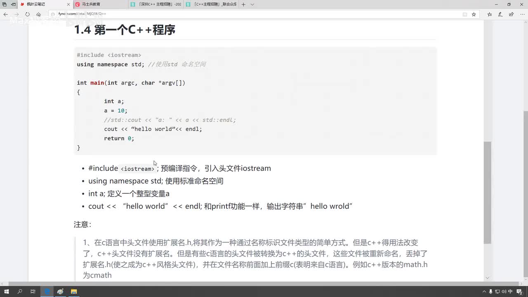Click bullet 'int a; 定义一个整型变量a'
The image size is (528, 297).
129,193
